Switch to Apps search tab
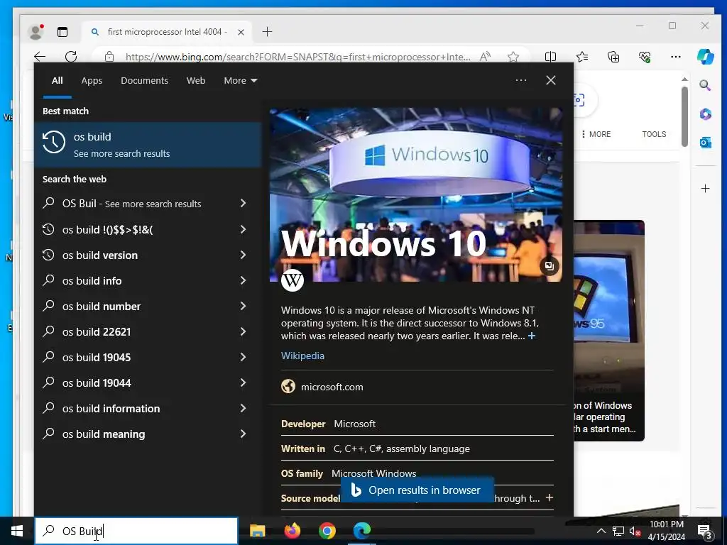 [x=92, y=81]
